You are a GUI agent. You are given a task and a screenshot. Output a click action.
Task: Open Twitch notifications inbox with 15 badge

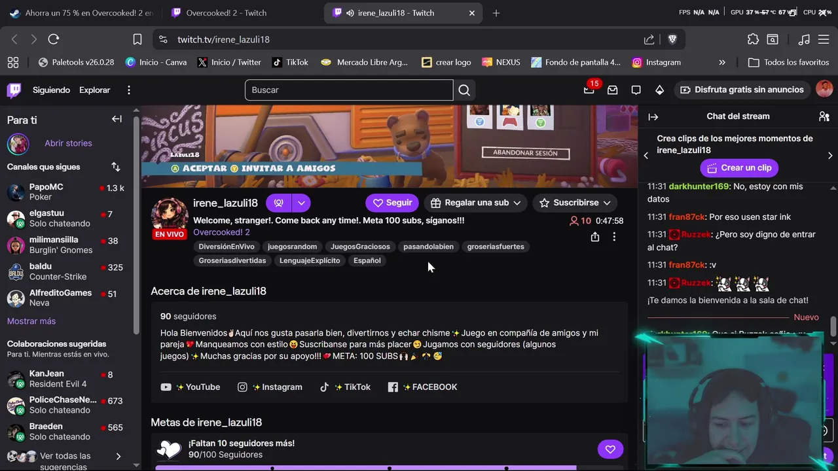(x=589, y=90)
